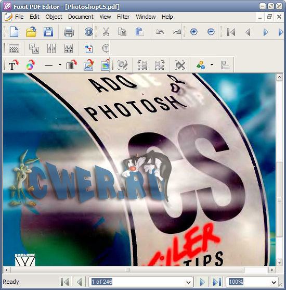The height and width of the screenshot is (290, 286).
Task: Open the shapes tool dropdown arrow
Action: click(212, 65)
